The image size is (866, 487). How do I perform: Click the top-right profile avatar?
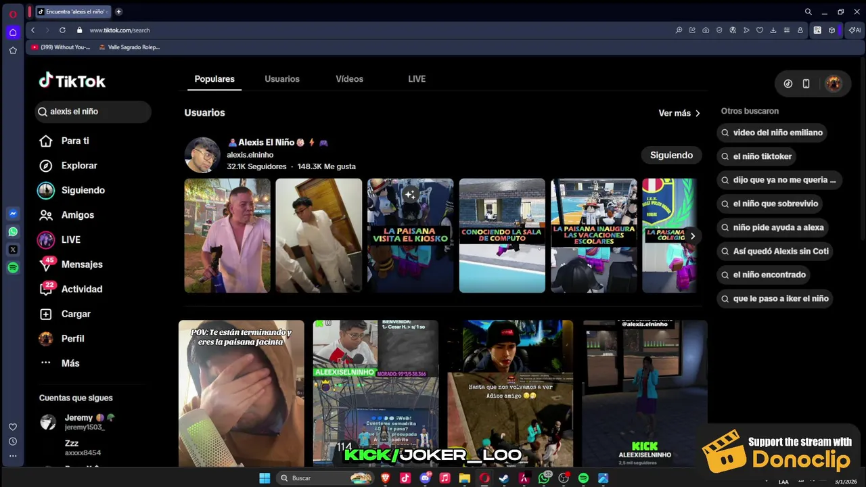click(x=833, y=83)
